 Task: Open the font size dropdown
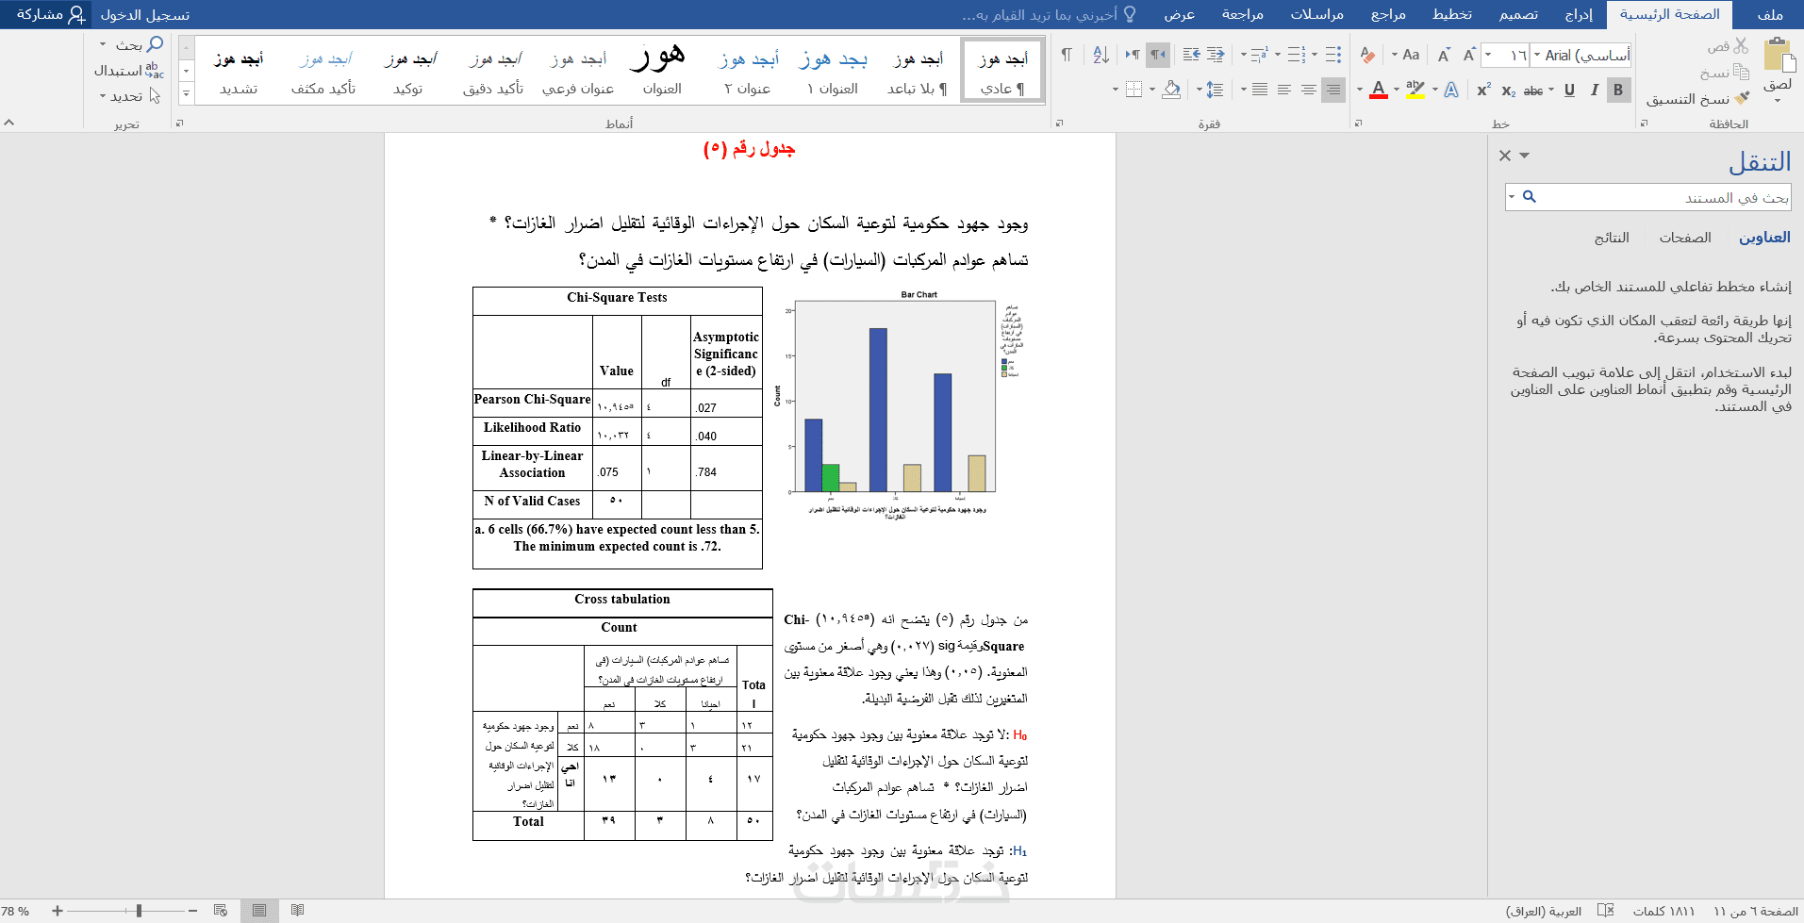(x=1488, y=55)
